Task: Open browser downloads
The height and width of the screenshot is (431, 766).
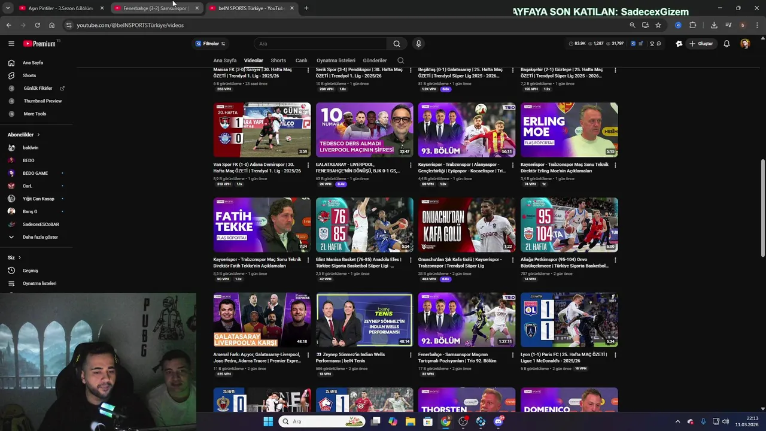Action: (714, 25)
